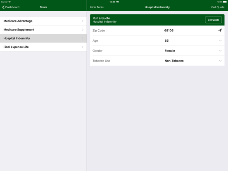The height and width of the screenshot is (171, 228).
Task: Tap chevron arrow on Final Expense Life row
Action: click(83, 47)
